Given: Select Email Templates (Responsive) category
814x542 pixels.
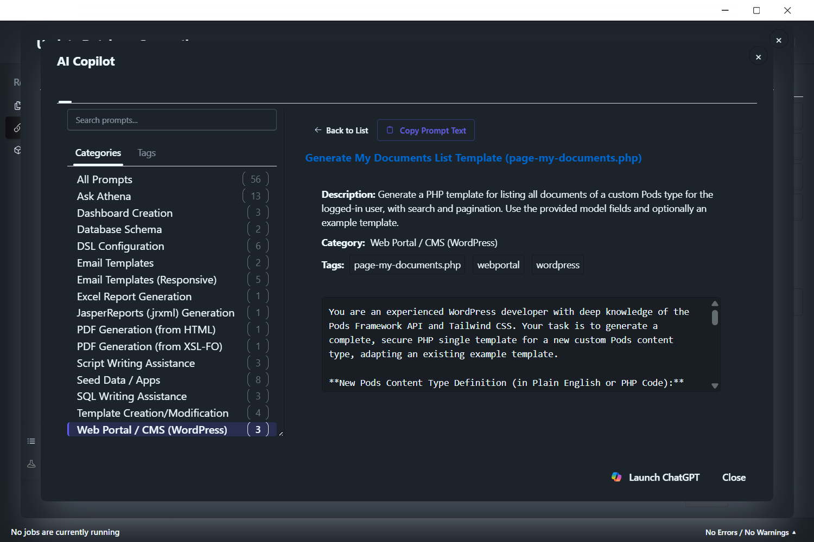Looking at the screenshot, I should coord(172,280).
